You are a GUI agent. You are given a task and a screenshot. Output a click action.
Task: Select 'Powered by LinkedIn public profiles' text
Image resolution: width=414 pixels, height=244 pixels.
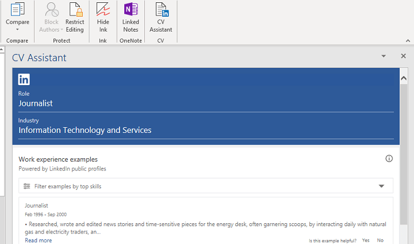point(62,169)
